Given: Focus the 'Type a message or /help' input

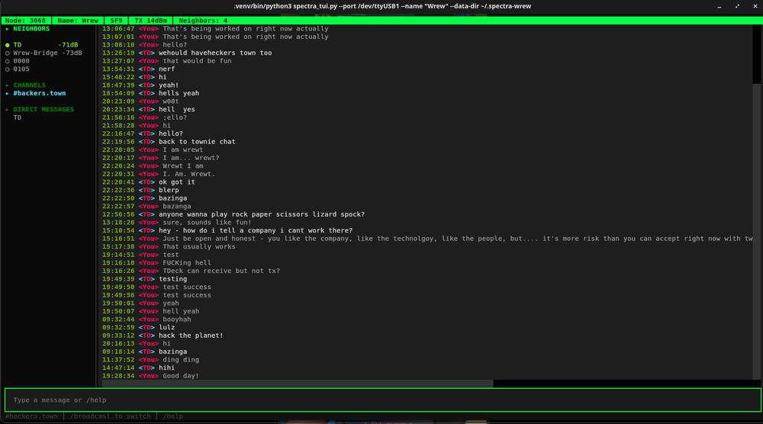Looking at the screenshot, I should pyautogui.click(x=381, y=400).
